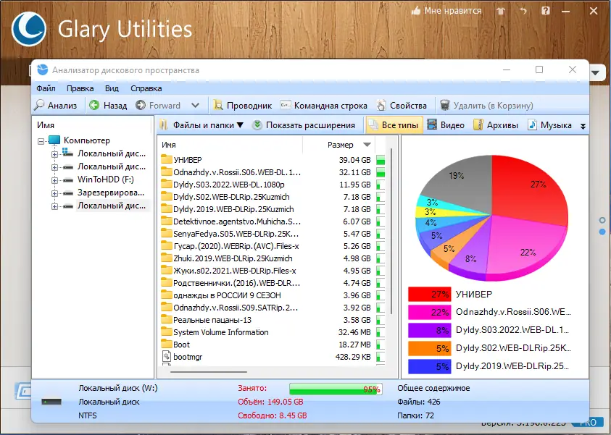Open Свойства for the selected item
This screenshot has height=435, width=611.
402,106
